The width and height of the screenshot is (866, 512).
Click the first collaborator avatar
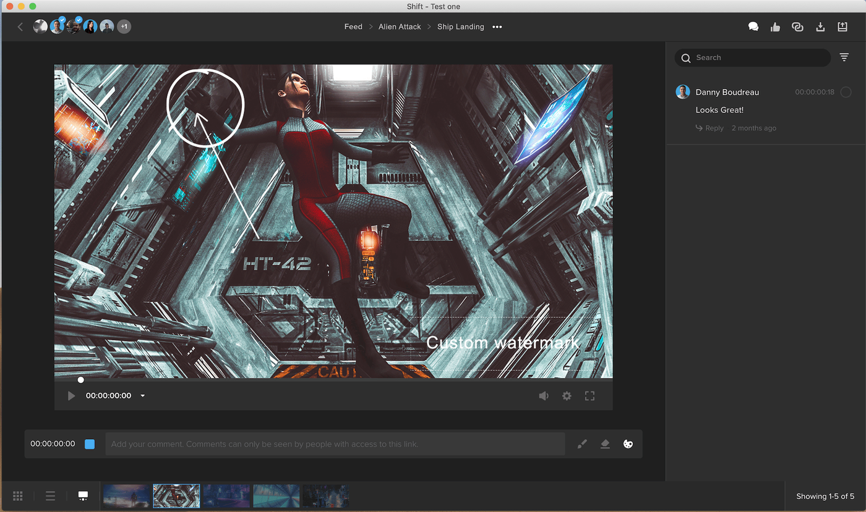40,27
